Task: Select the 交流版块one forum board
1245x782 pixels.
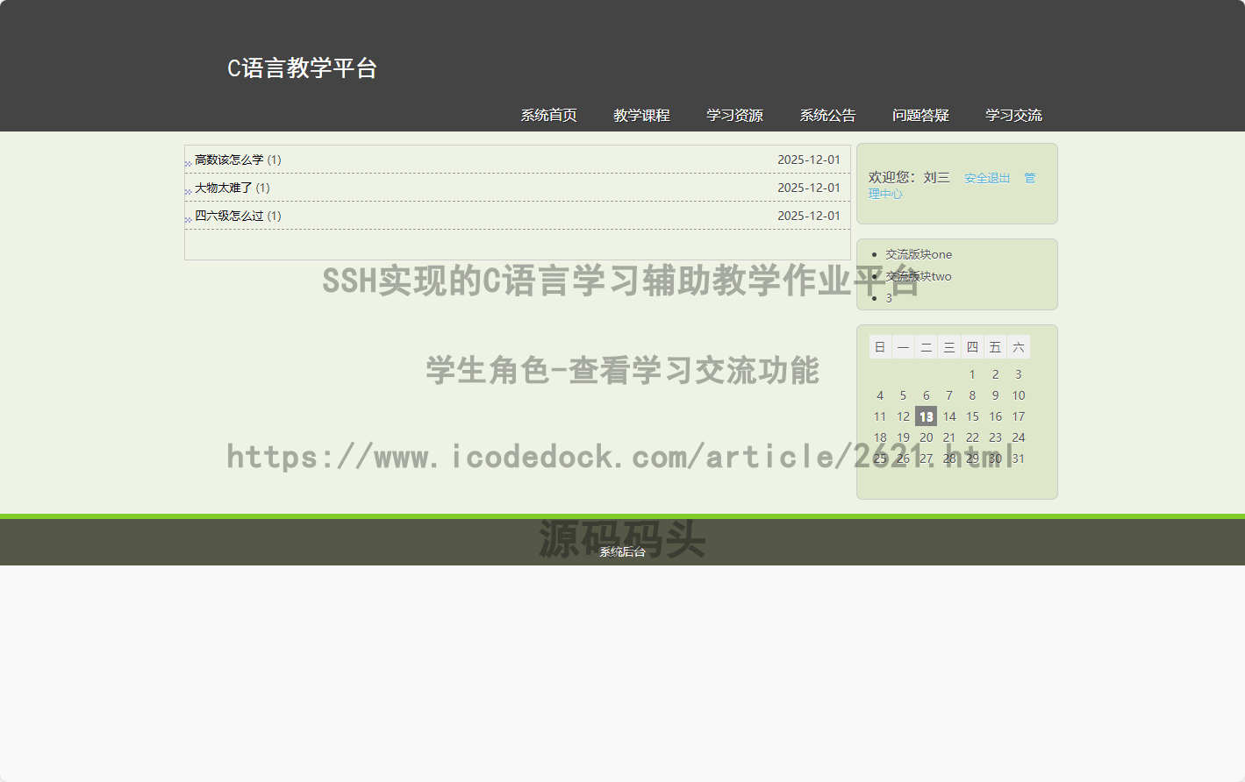Action: 919,254
